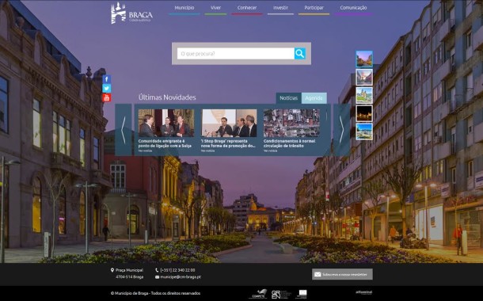The width and height of the screenshot is (483, 301).
Task: Click 'Subscreva a nossa newsletter' button
Action: click(x=342, y=274)
